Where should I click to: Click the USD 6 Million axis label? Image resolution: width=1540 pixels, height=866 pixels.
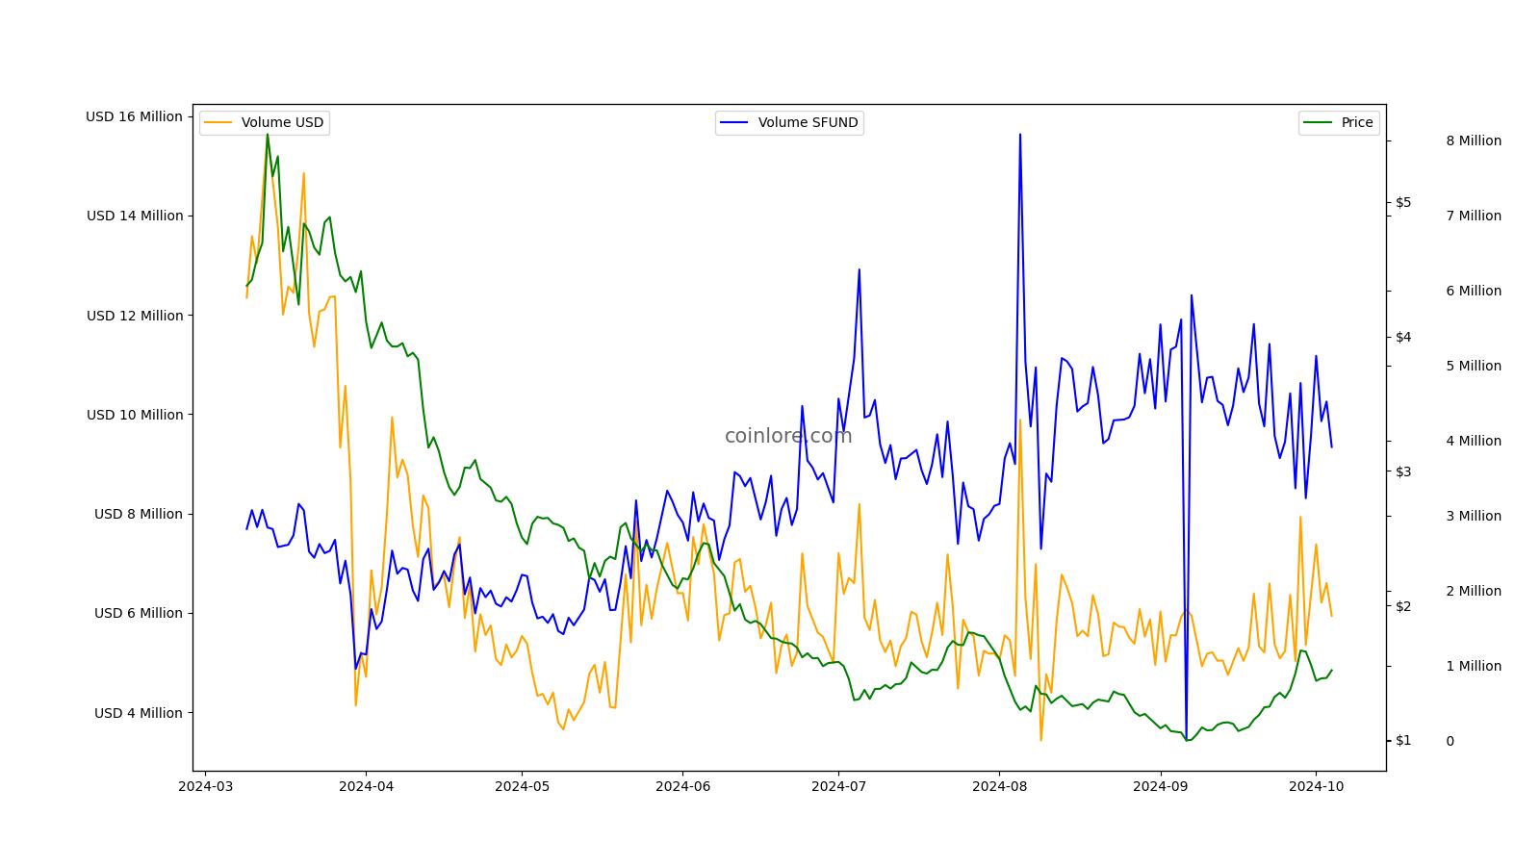139,613
